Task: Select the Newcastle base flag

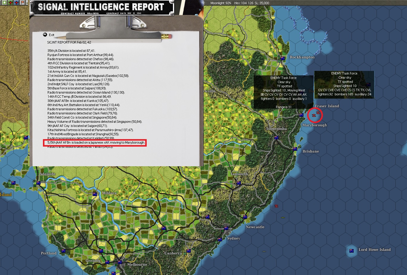Action: point(245,217)
